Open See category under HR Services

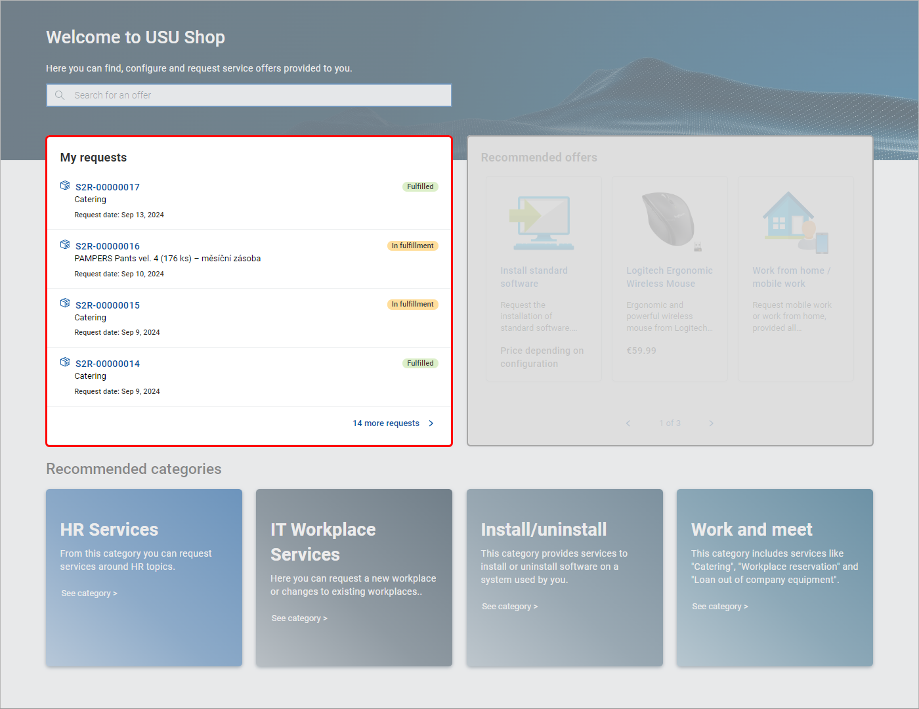(89, 593)
